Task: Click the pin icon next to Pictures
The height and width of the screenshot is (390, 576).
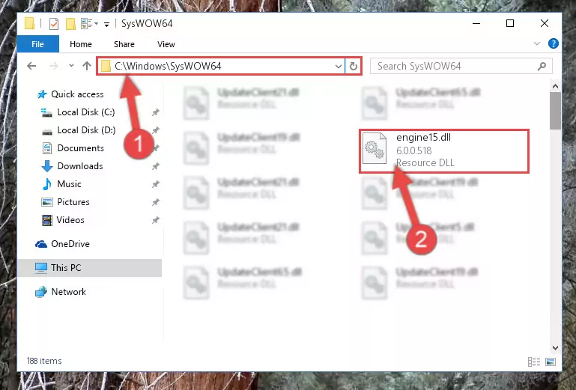Action: tap(156, 202)
